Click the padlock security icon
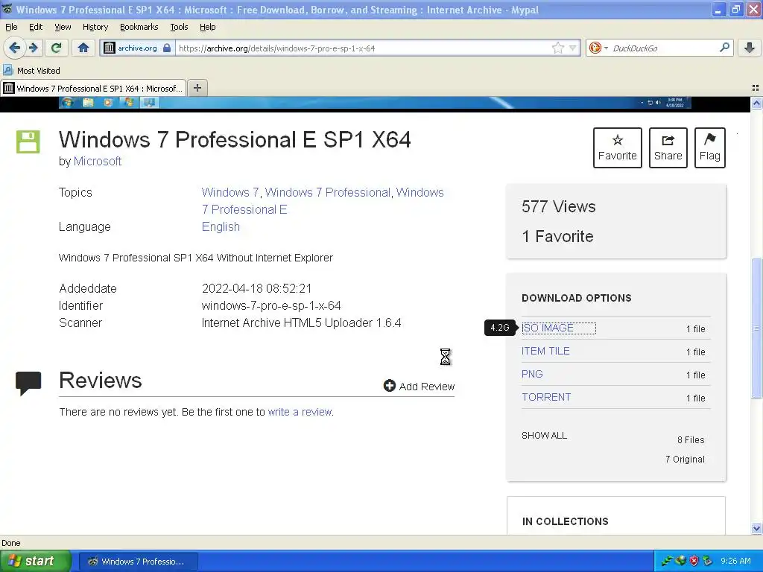The image size is (763, 572). click(x=167, y=48)
